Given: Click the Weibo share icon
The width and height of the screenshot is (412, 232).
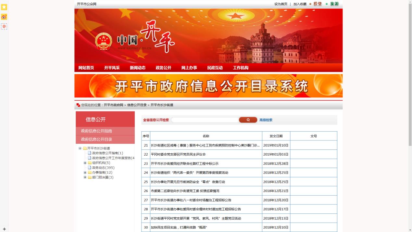Looking at the screenshot, I should tap(4, 17).
